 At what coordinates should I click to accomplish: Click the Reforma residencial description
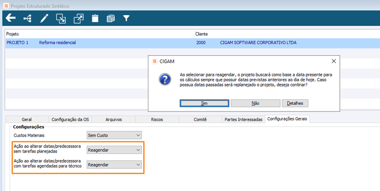57,43
